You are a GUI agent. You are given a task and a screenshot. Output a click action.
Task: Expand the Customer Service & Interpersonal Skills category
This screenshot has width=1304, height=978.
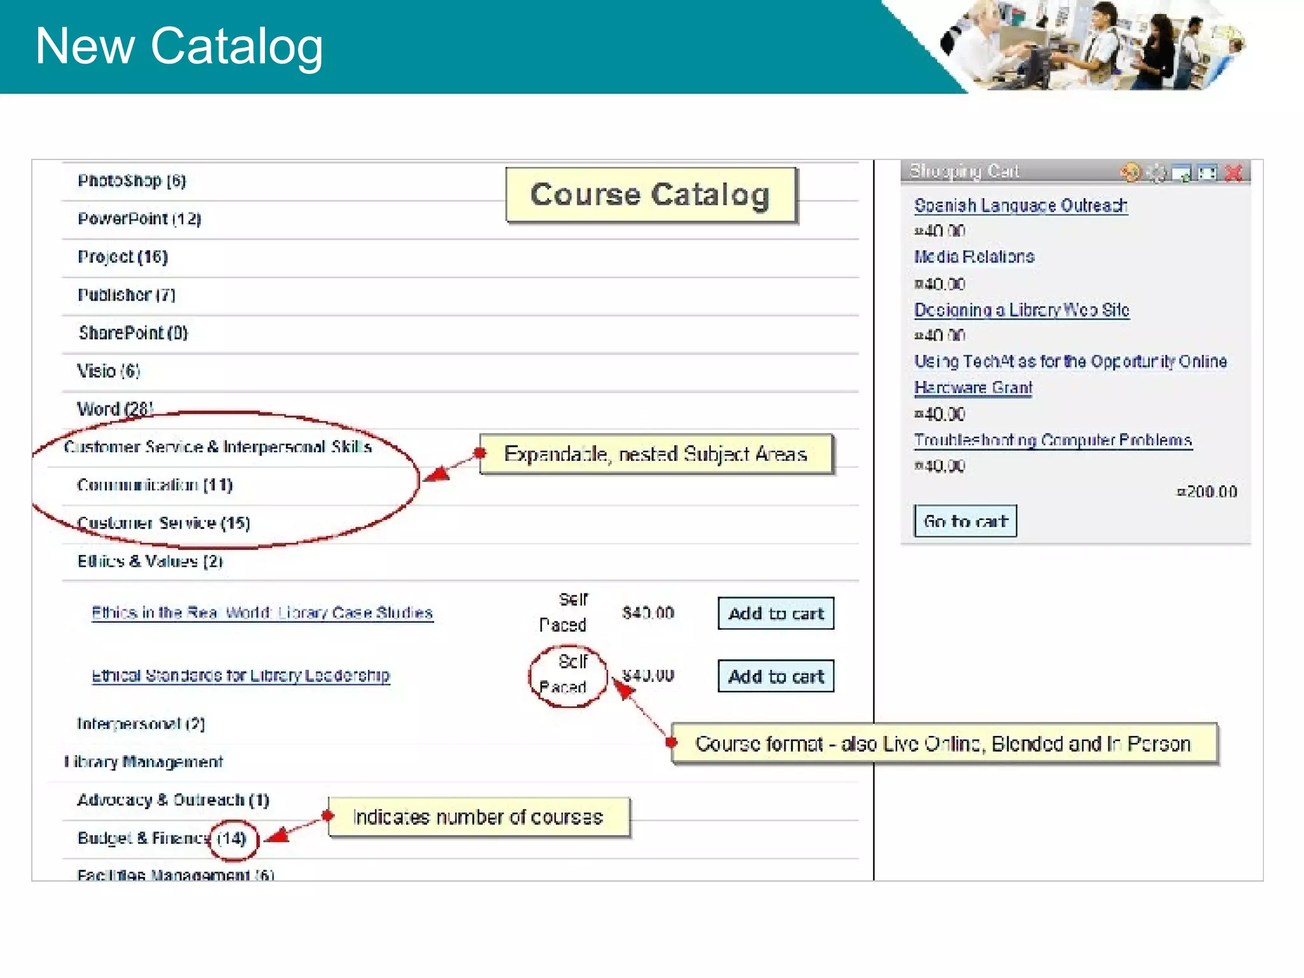[x=218, y=447]
